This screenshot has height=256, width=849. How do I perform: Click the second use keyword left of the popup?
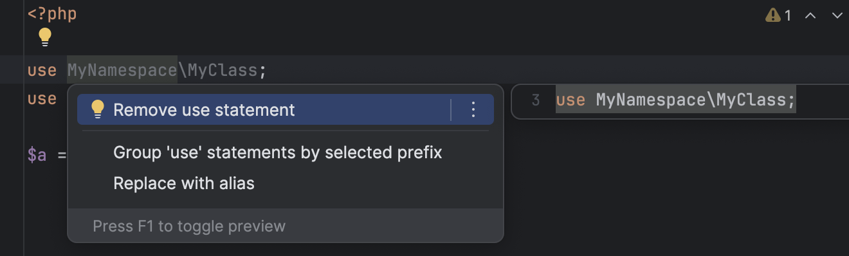(x=42, y=99)
